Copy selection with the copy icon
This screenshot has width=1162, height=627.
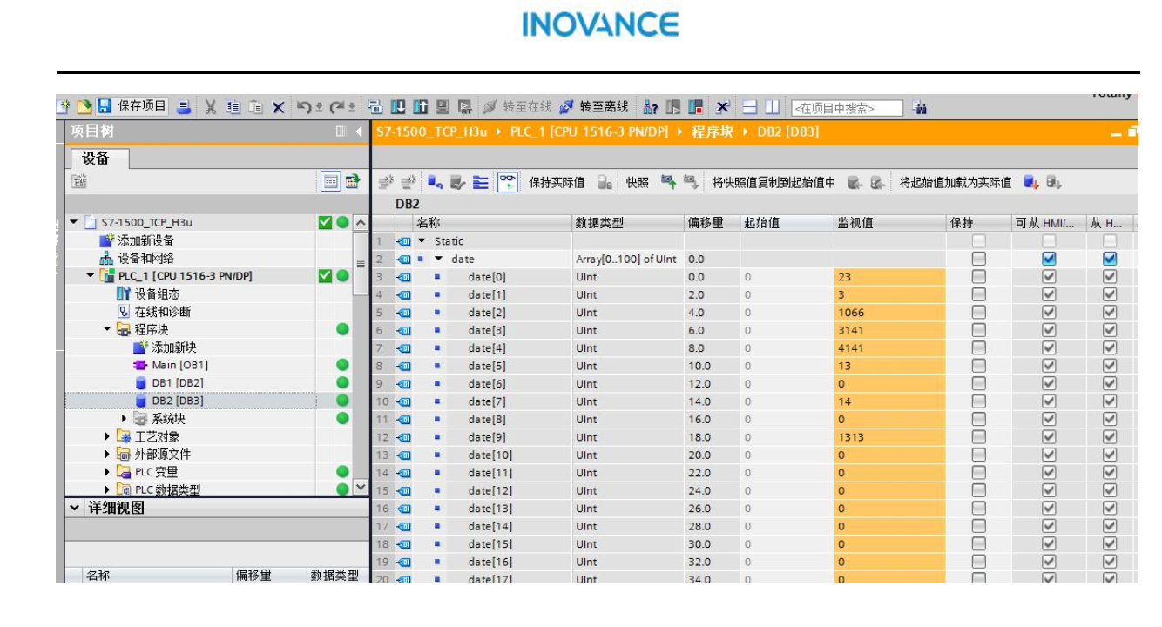pyautogui.click(x=233, y=107)
